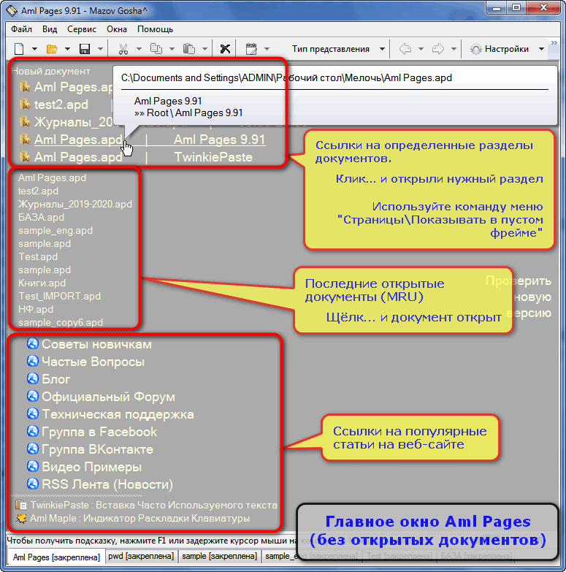Click star icon of test2.apd bookmark
The width and height of the screenshot is (566, 572).
click(x=25, y=104)
